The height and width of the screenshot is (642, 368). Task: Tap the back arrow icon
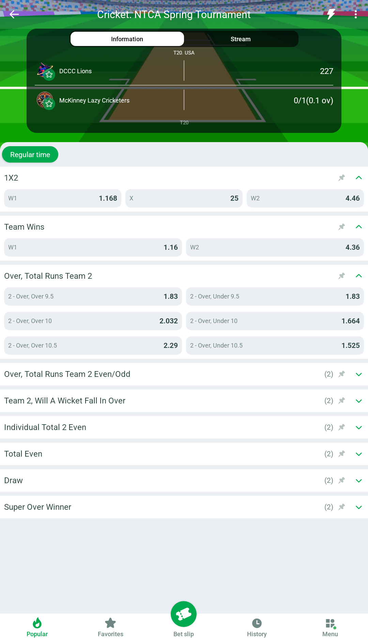pyautogui.click(x=14, y=14)
